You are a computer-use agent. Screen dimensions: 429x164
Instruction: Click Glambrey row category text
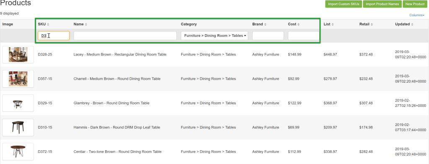208,103
